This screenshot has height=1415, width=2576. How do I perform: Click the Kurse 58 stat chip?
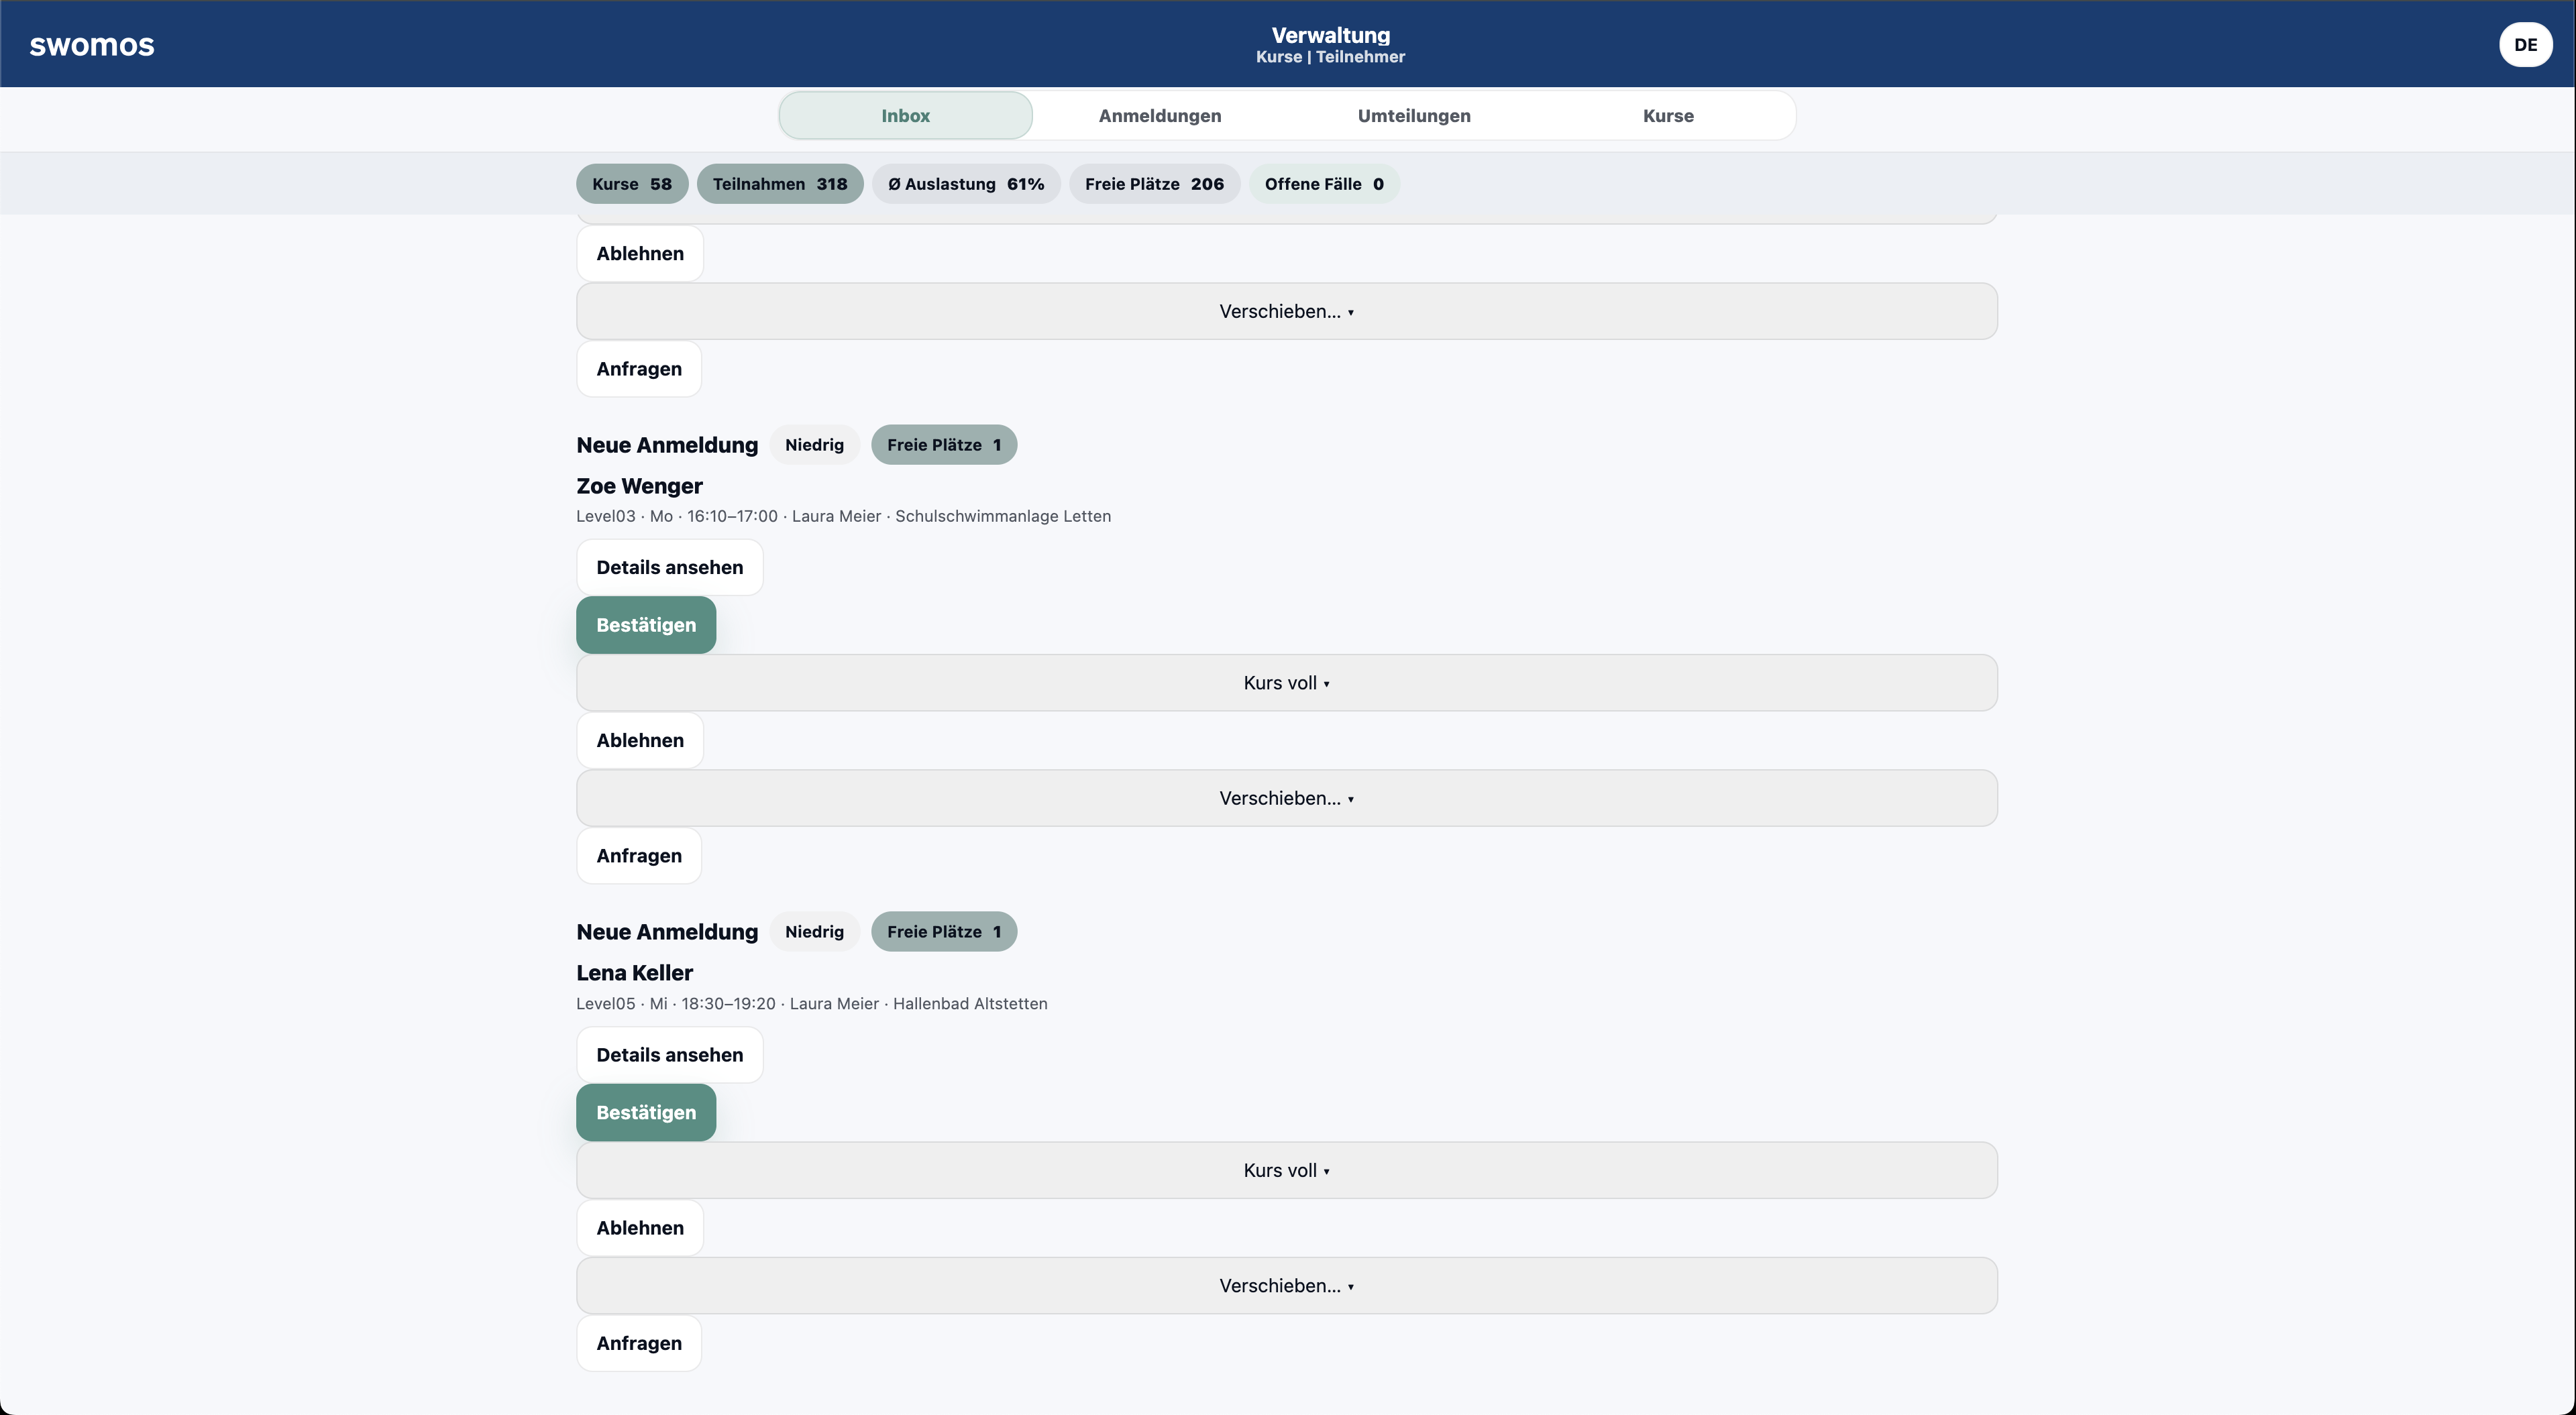tap(632, 184)
